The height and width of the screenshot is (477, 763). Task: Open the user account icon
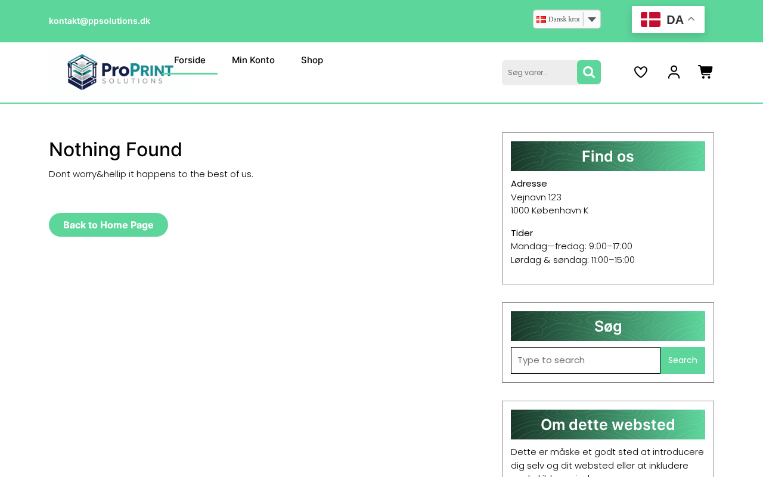(x=674, y=72)
